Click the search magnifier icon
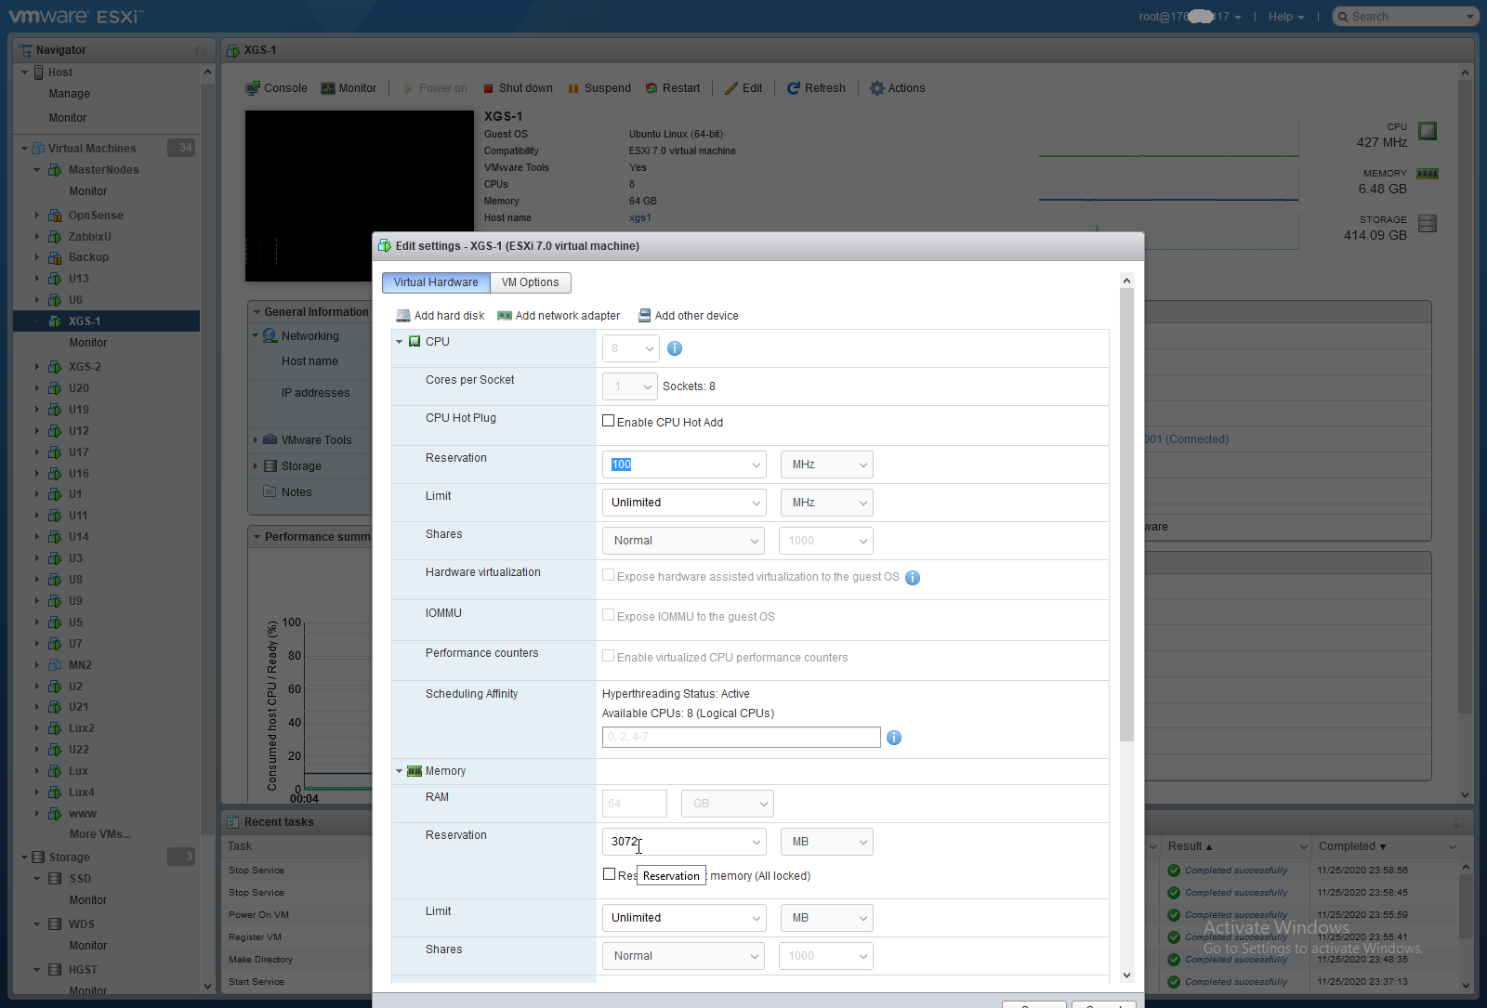1487x1008 pixels. point(1343,17)
